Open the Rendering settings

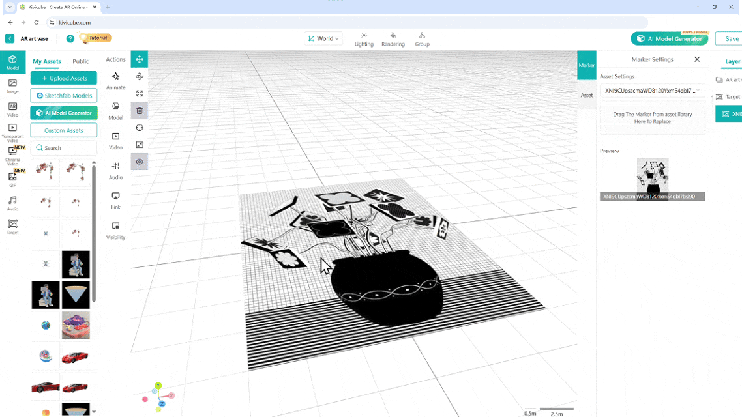393,39
